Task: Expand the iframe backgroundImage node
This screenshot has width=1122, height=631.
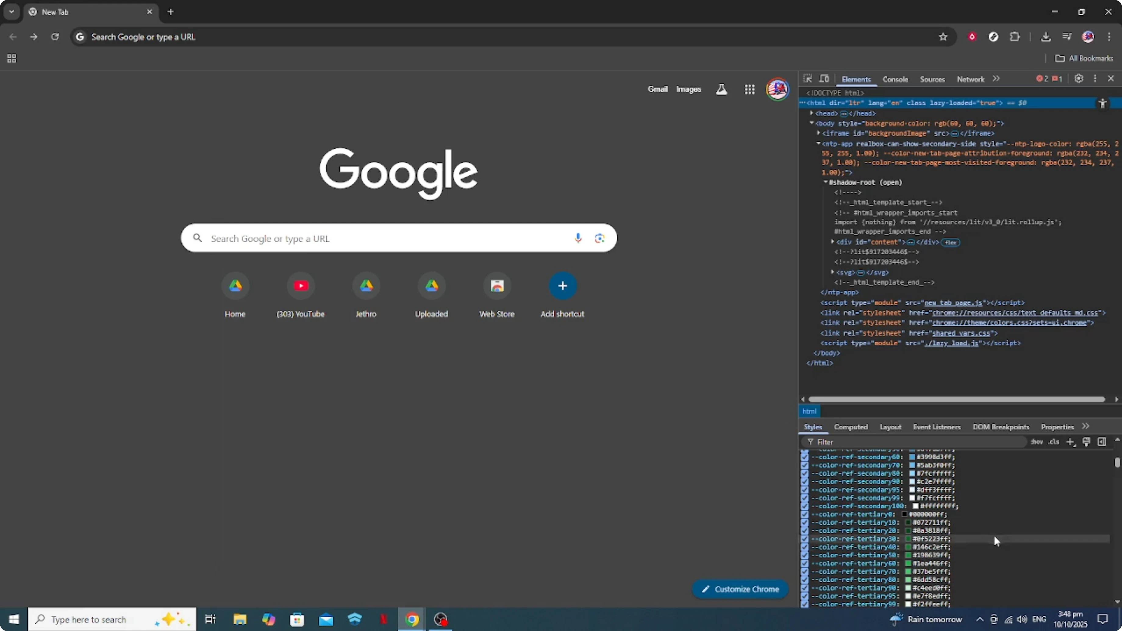Action: (818, 133)
